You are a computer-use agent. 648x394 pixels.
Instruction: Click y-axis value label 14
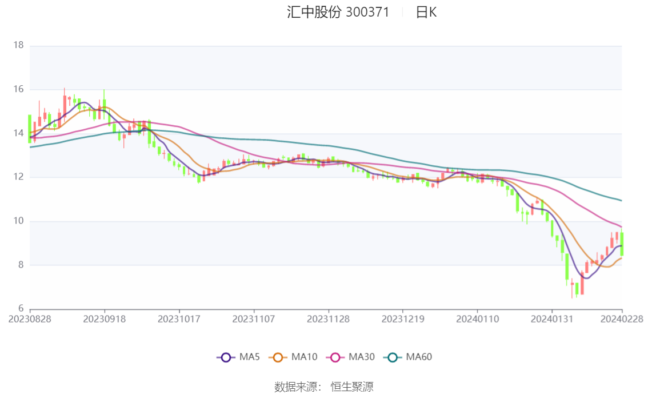pos(19,133)
